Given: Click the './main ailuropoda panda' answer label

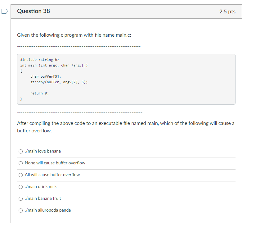Looking at the screenshot, I should [48, 210].
